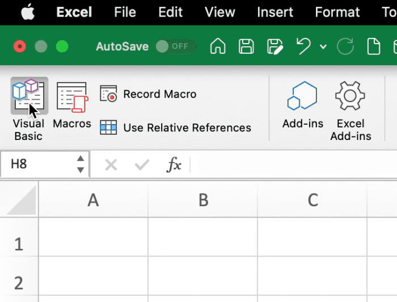This screenshot has width=397, height=302.
Task: Open the Visual Basic editor
Action: [28, 109]
